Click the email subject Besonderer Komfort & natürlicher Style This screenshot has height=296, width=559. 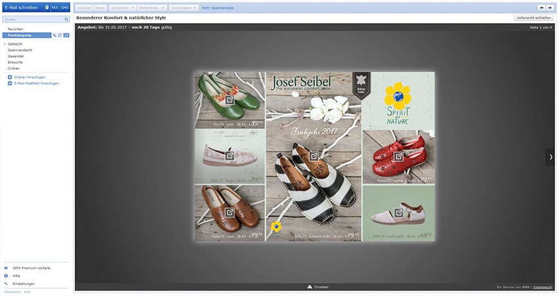click(x=121, y=18)
